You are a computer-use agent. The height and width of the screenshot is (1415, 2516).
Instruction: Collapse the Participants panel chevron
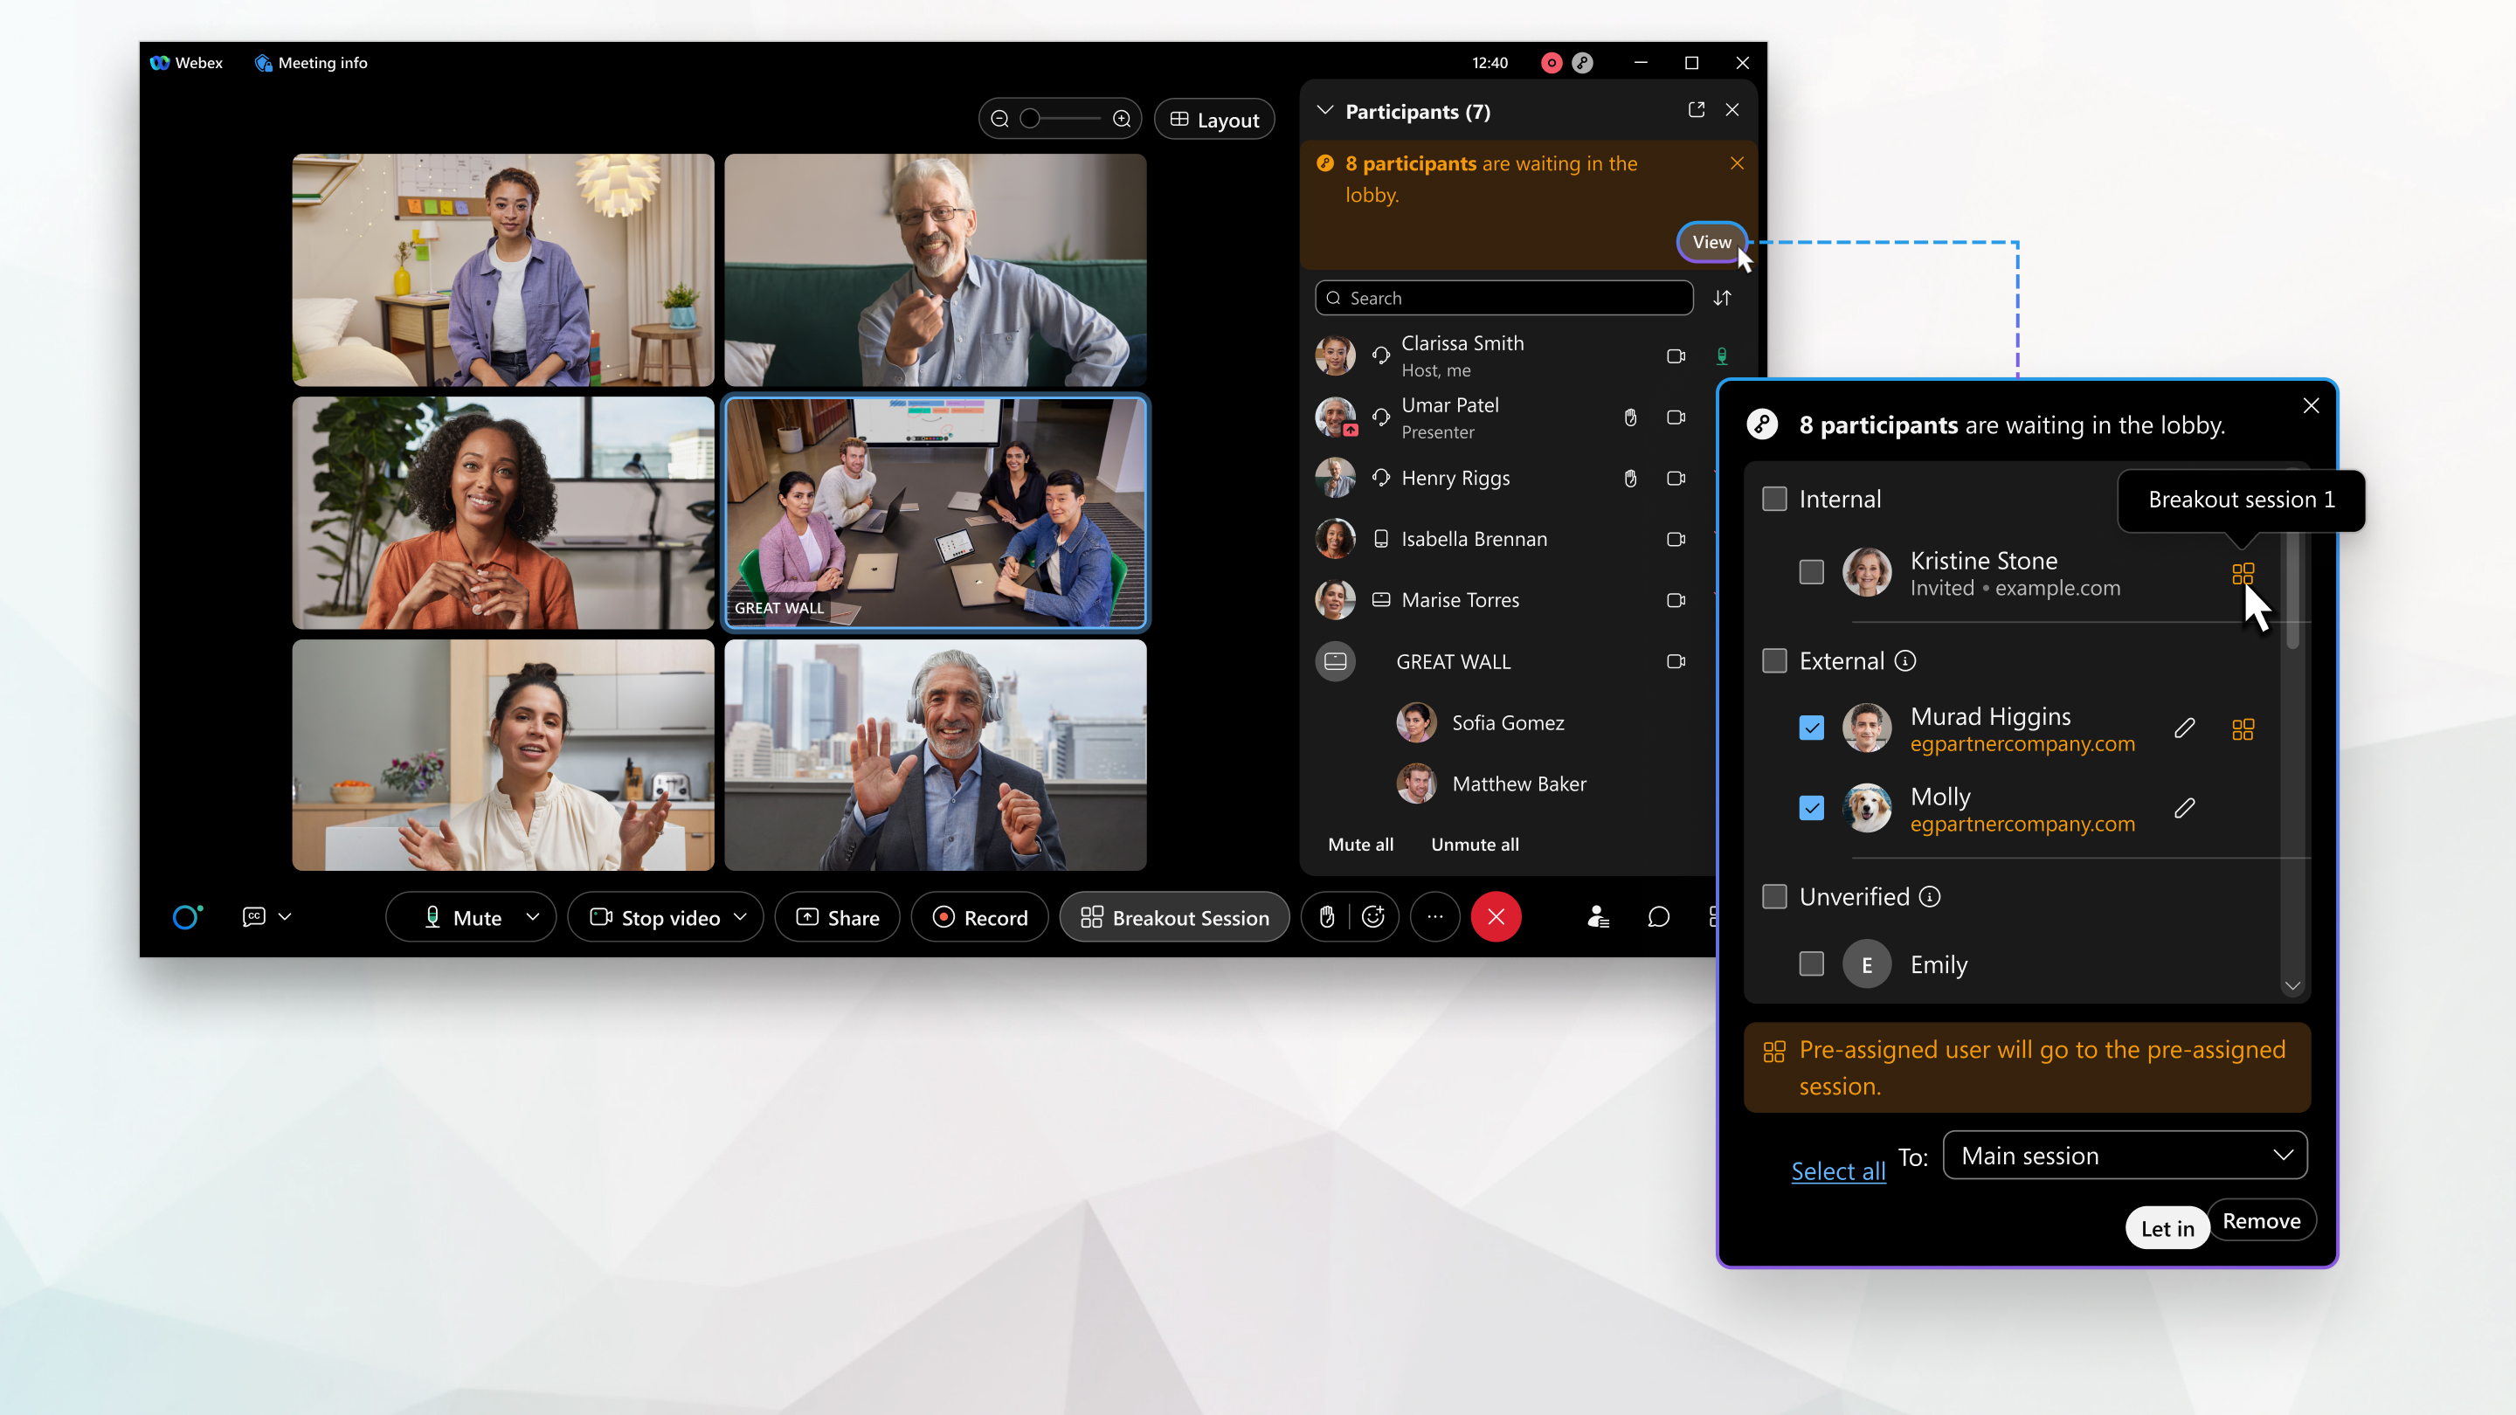pos(1322,111)
